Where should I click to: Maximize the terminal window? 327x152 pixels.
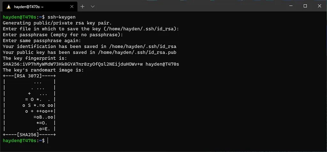305,6
